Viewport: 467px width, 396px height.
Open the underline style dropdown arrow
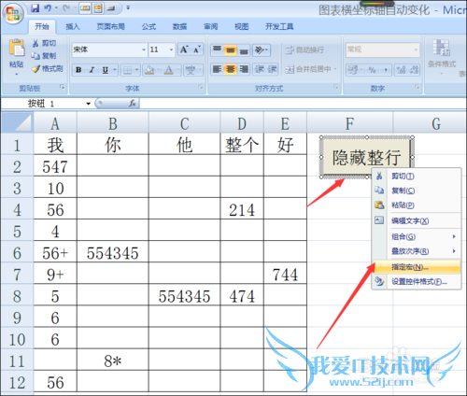pos(115,70)
